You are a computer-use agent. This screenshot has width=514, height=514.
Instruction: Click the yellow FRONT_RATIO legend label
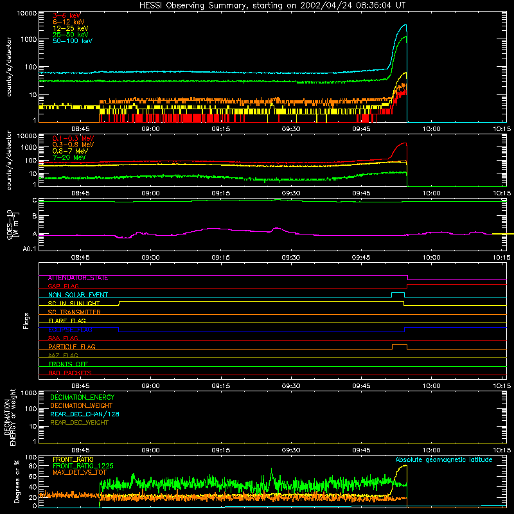coord(73,459)
